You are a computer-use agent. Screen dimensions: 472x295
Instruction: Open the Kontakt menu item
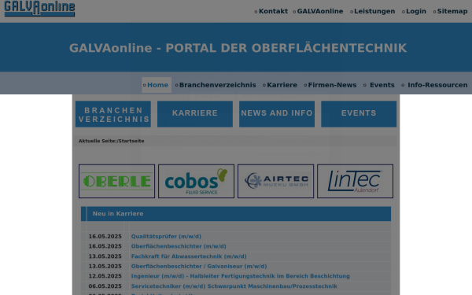(273, 11)
